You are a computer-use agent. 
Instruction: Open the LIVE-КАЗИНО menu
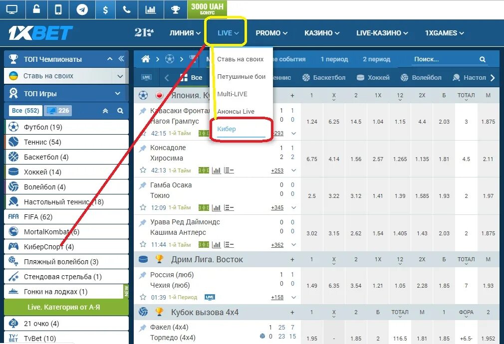coord(382,33)
